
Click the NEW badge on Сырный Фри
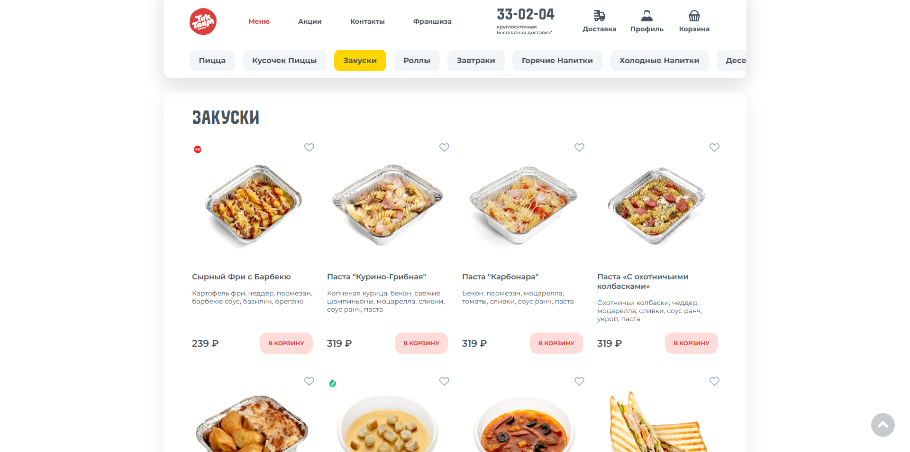pyautogui.click(x=198, y=149)
